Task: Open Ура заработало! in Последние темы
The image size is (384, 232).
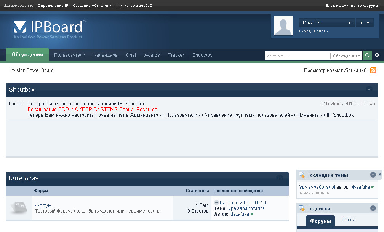Action: 317,187
